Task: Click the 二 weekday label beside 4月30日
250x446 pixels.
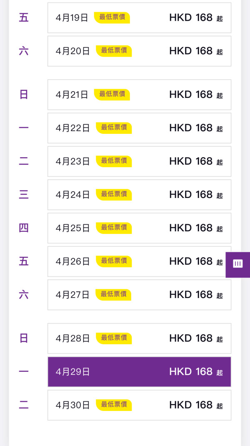Action: coord(24,405)
